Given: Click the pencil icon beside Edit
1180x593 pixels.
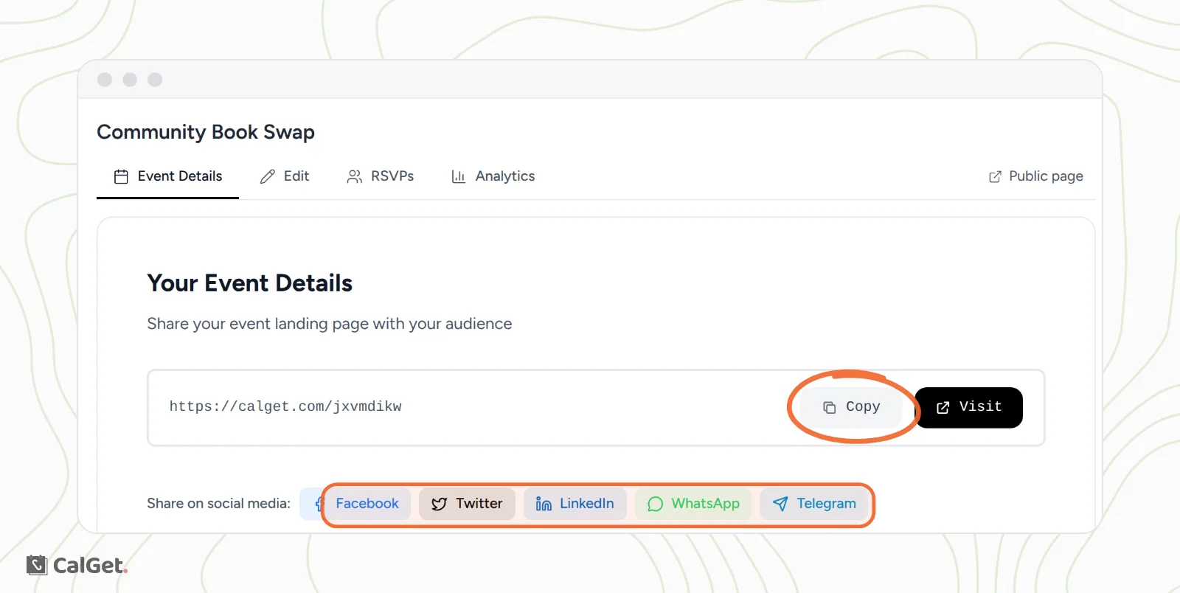Looking at the screenshot, I should [x=267, y=177].
